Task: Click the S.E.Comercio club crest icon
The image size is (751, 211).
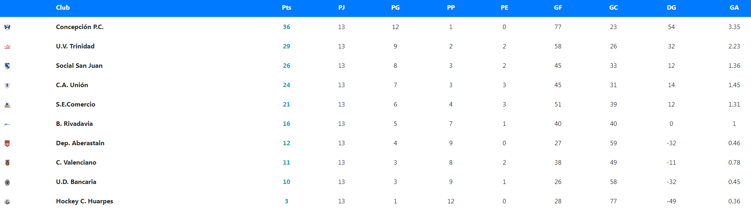Action: point(7,105)
